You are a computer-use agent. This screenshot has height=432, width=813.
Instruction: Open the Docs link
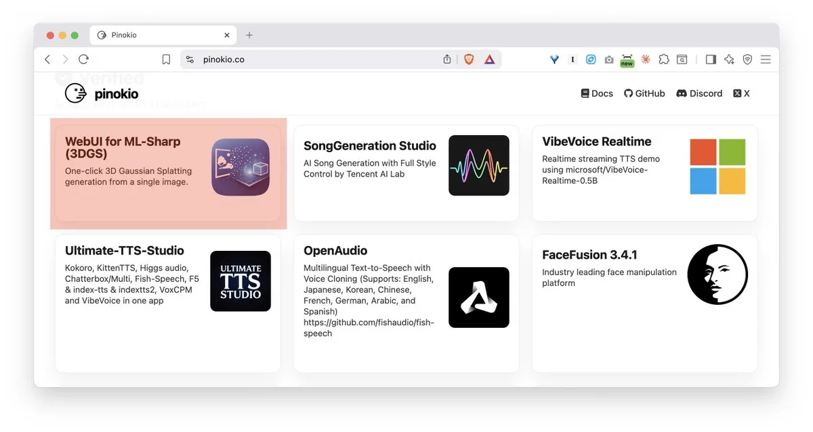point(597,93)
